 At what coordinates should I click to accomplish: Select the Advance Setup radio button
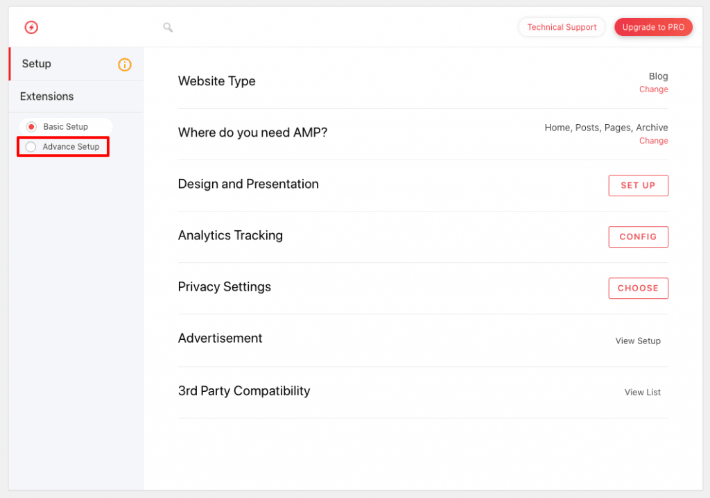click(x=31, y=147)
